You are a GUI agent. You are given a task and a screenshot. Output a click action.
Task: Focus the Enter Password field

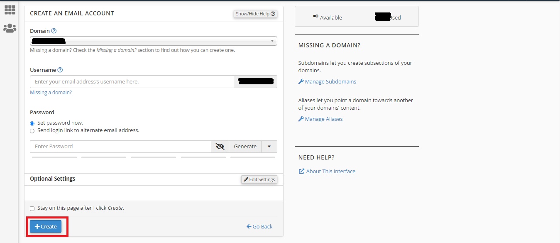(120, 147)
